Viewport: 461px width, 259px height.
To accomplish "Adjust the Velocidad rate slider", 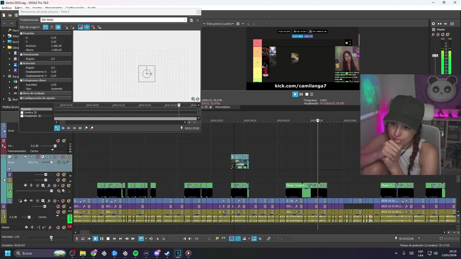I will (51, 237).
